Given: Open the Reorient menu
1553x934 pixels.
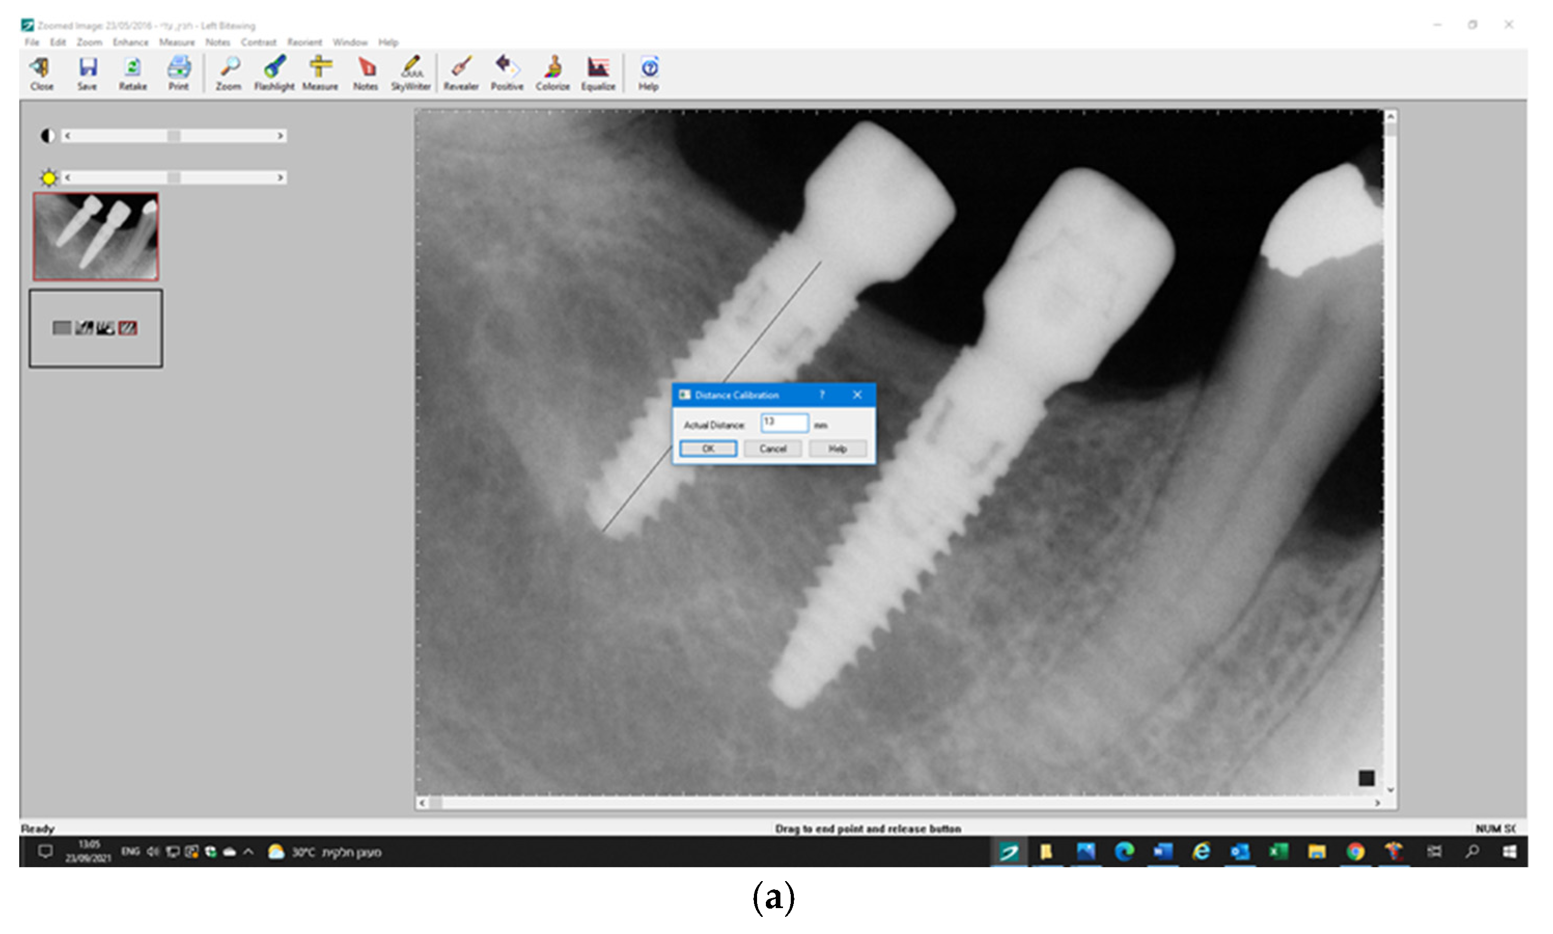Looking at the screenshot, I should pyautogui.click(x=304, y=42).
